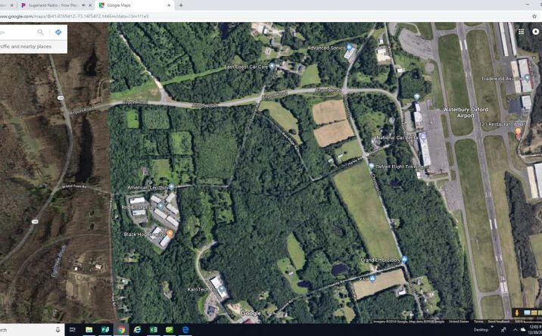Click the Eightmile Brook map label
This screenshot has height=336, width=542.
(58, 261)
